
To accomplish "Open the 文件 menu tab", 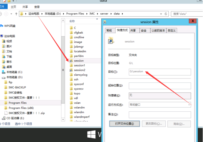I will [x=3, y=6].
